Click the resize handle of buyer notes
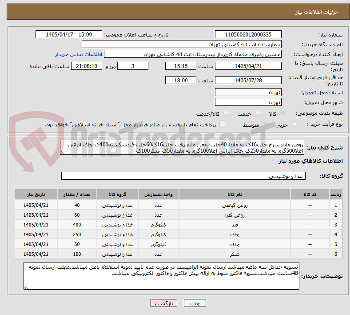350x315 pixels. 26,287
